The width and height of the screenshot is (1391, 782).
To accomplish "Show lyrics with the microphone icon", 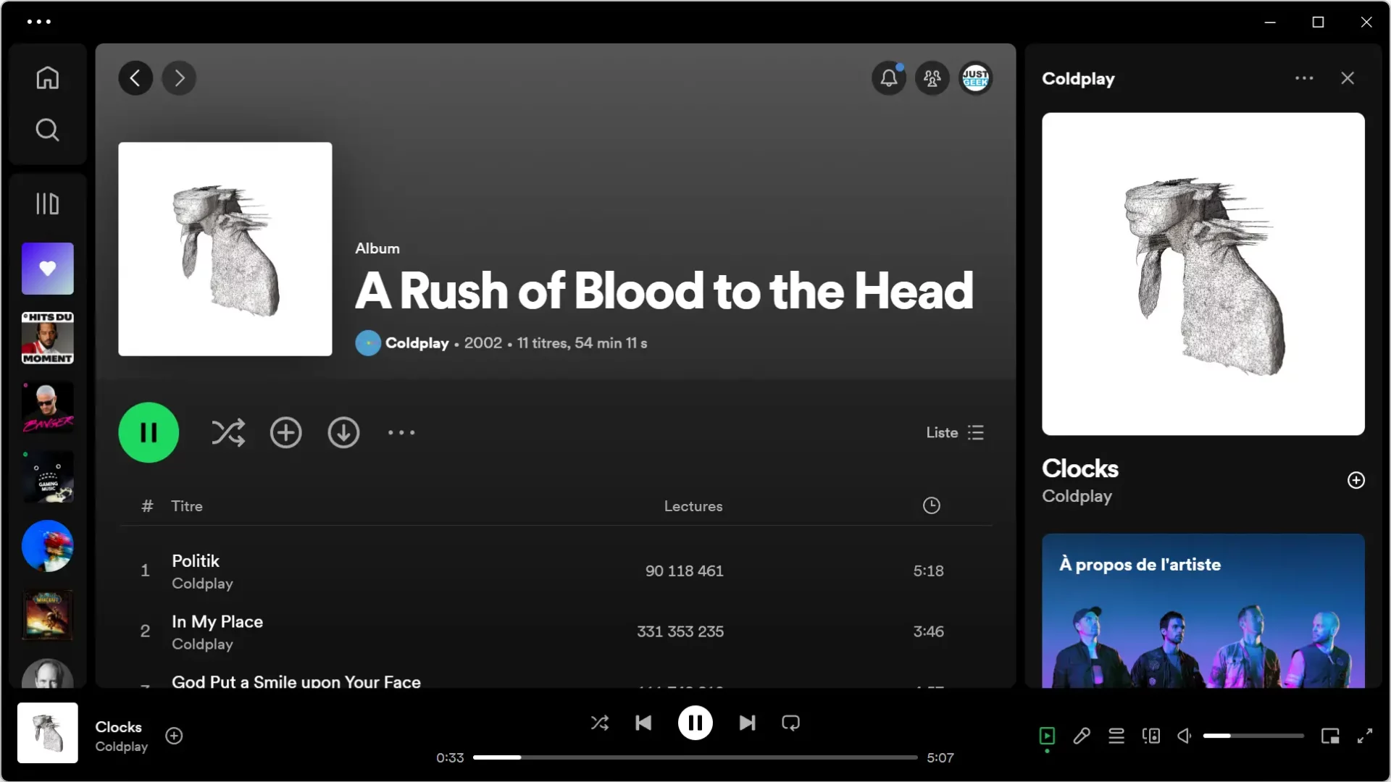I will tap(1082, 736).
